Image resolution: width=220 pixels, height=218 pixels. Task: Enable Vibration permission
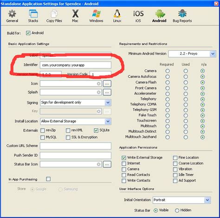[175, 169]
